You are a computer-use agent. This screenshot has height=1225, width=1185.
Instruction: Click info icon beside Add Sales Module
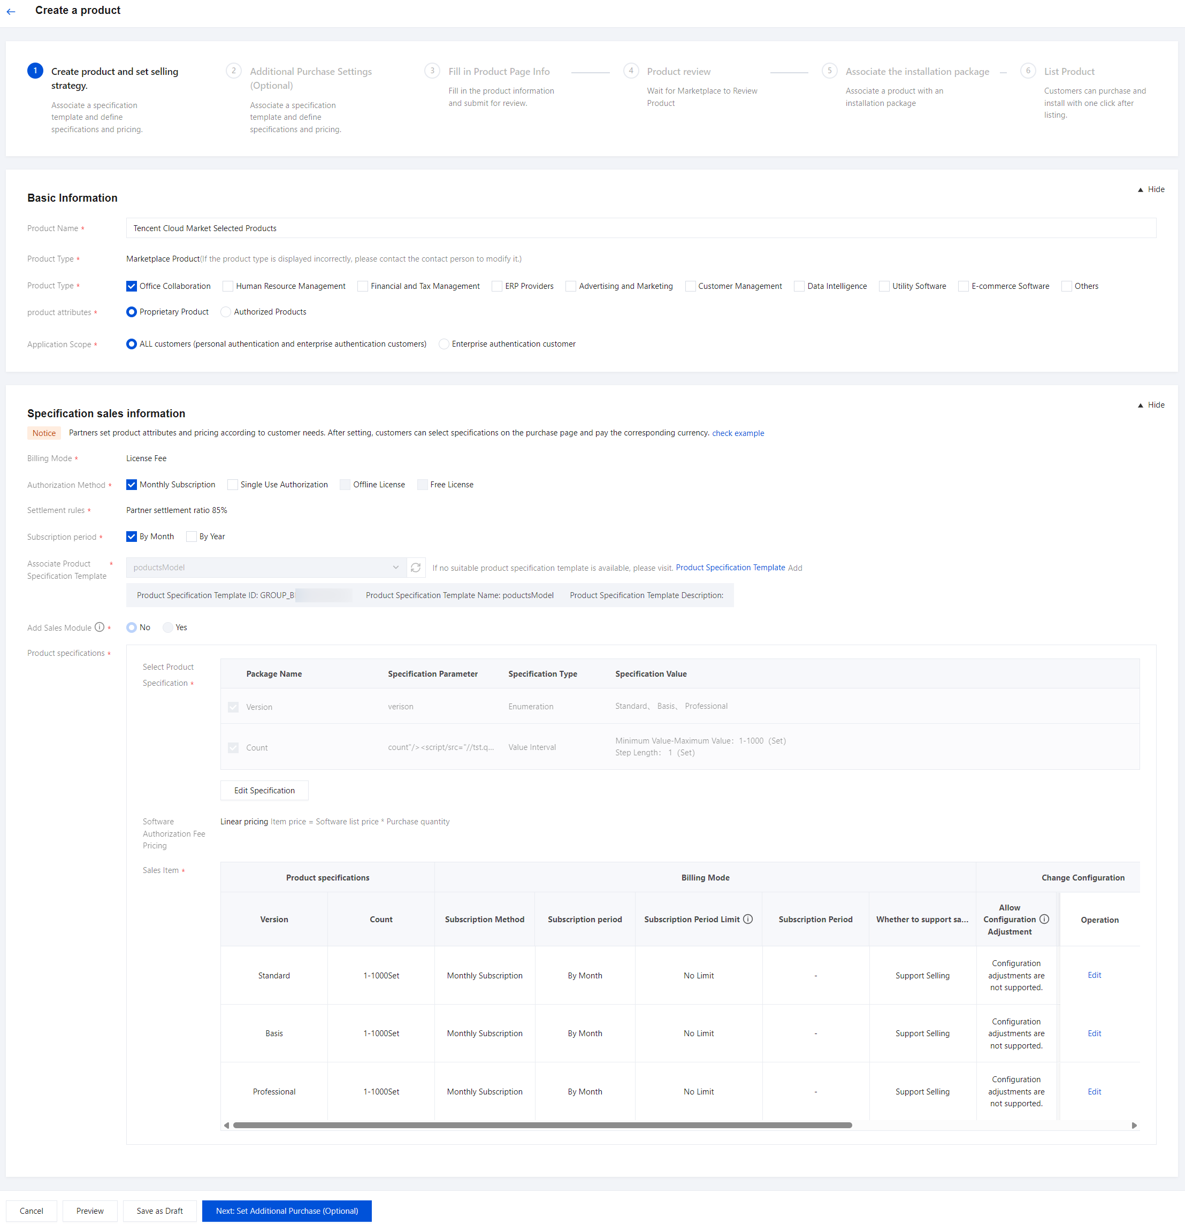tap(100, 627)
